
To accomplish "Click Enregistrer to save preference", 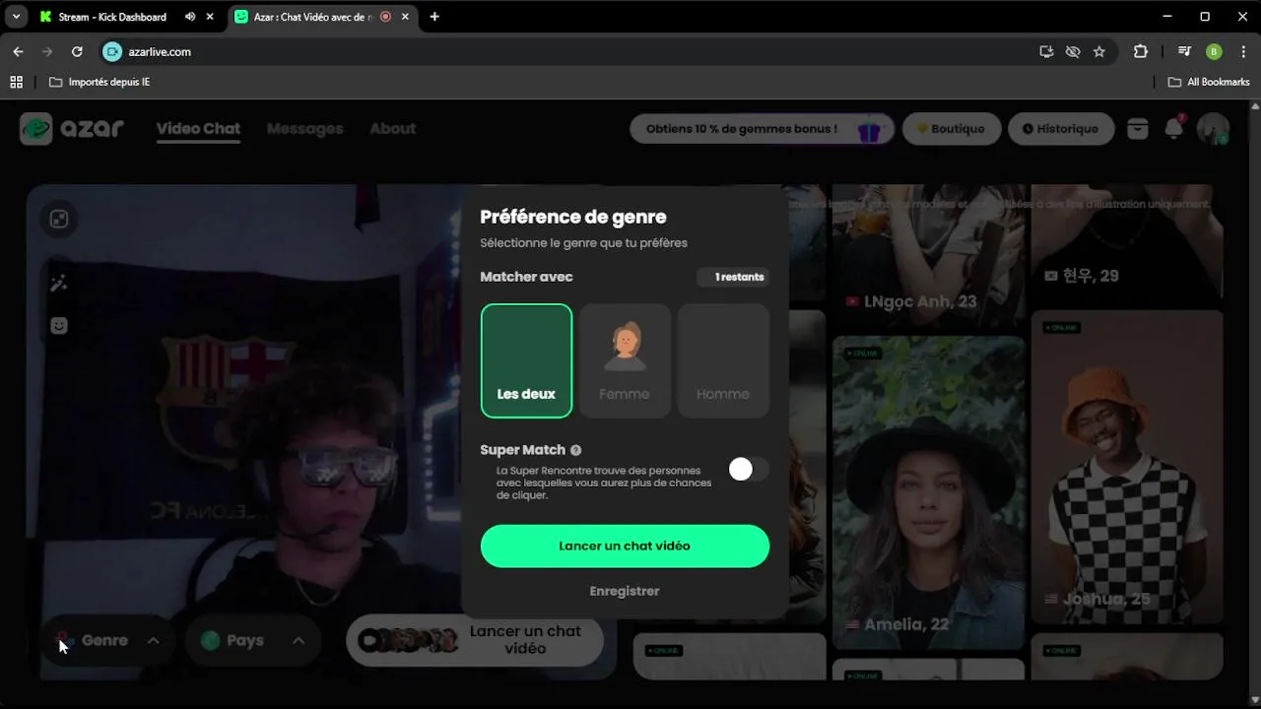I will (625, 591).
